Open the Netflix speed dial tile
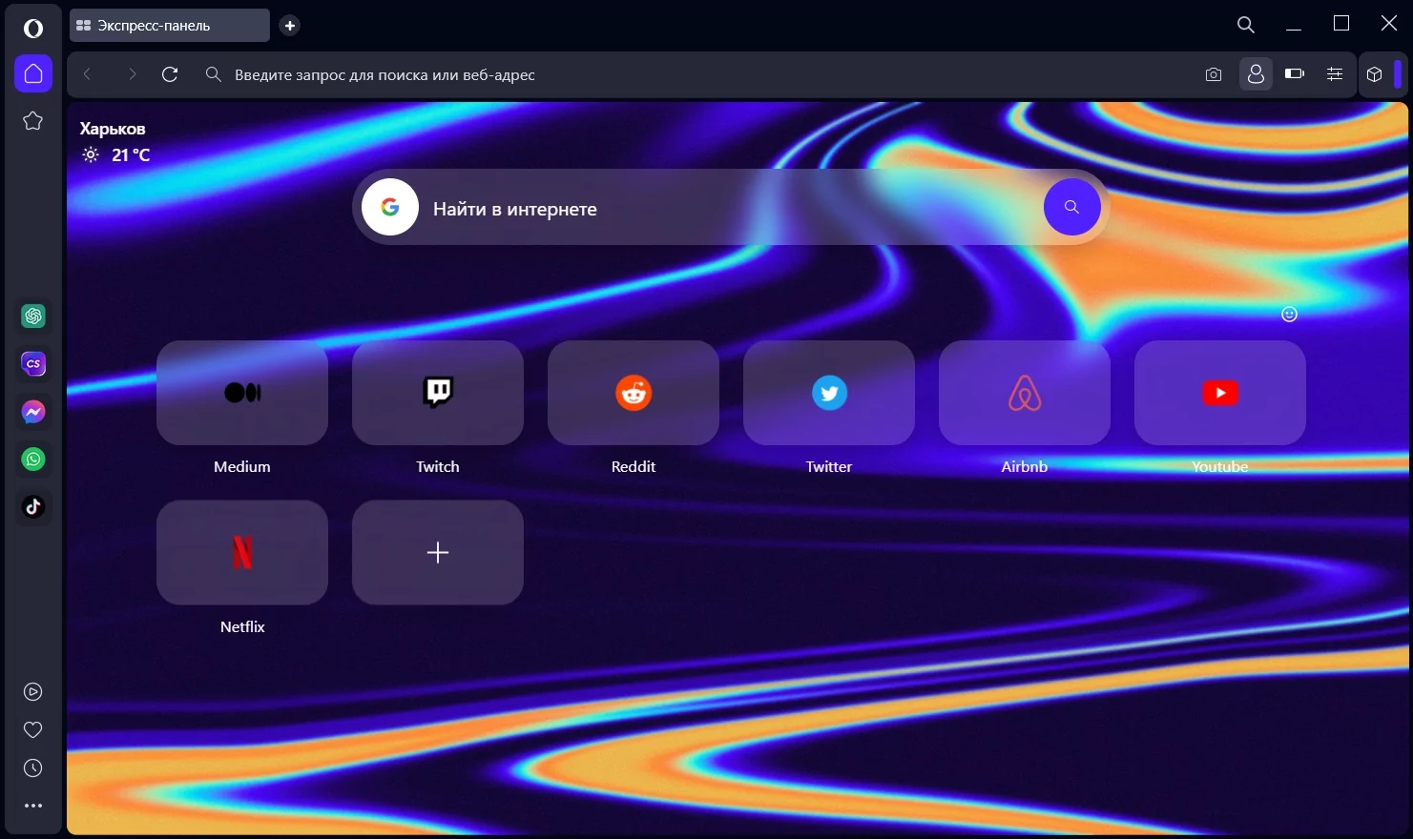Image resolution: width=1413 pixels, height=839 pixels. (242, 552)
